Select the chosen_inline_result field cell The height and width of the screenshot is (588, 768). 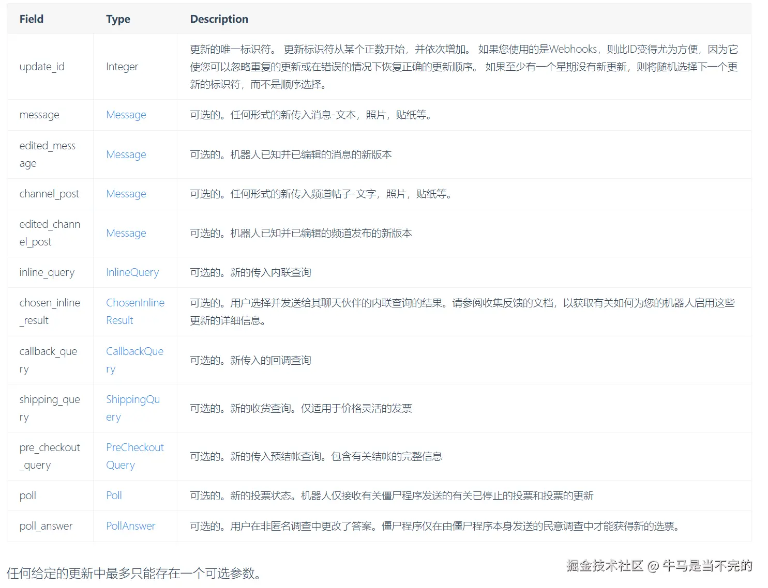tap(50, 312)
